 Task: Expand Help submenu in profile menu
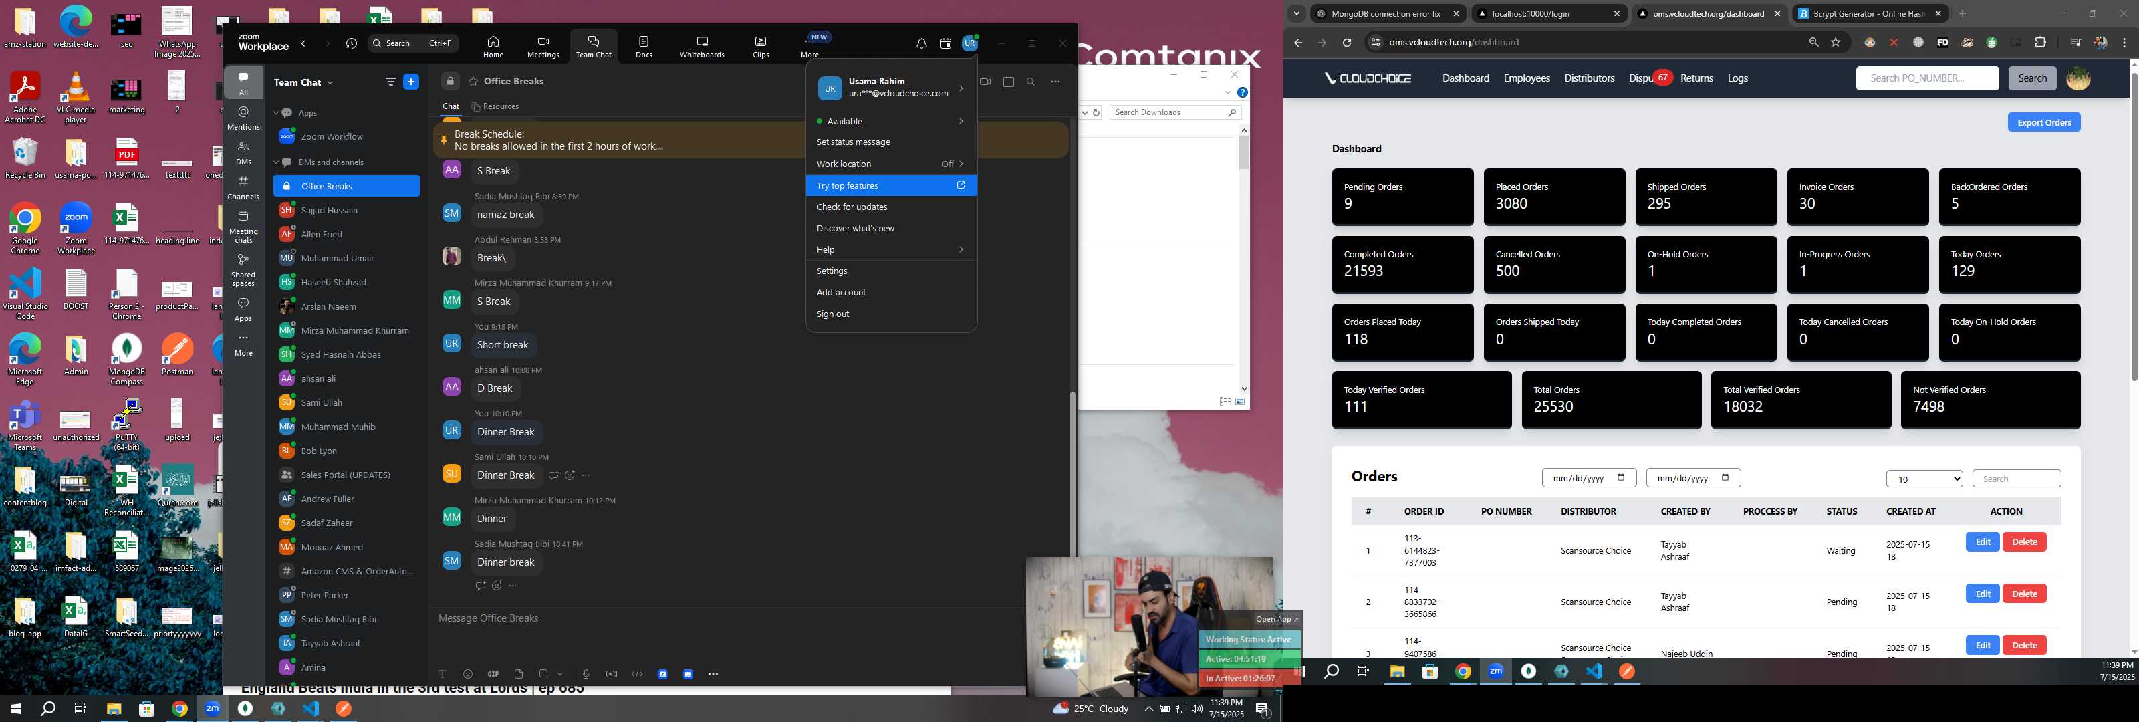point(961,250)
